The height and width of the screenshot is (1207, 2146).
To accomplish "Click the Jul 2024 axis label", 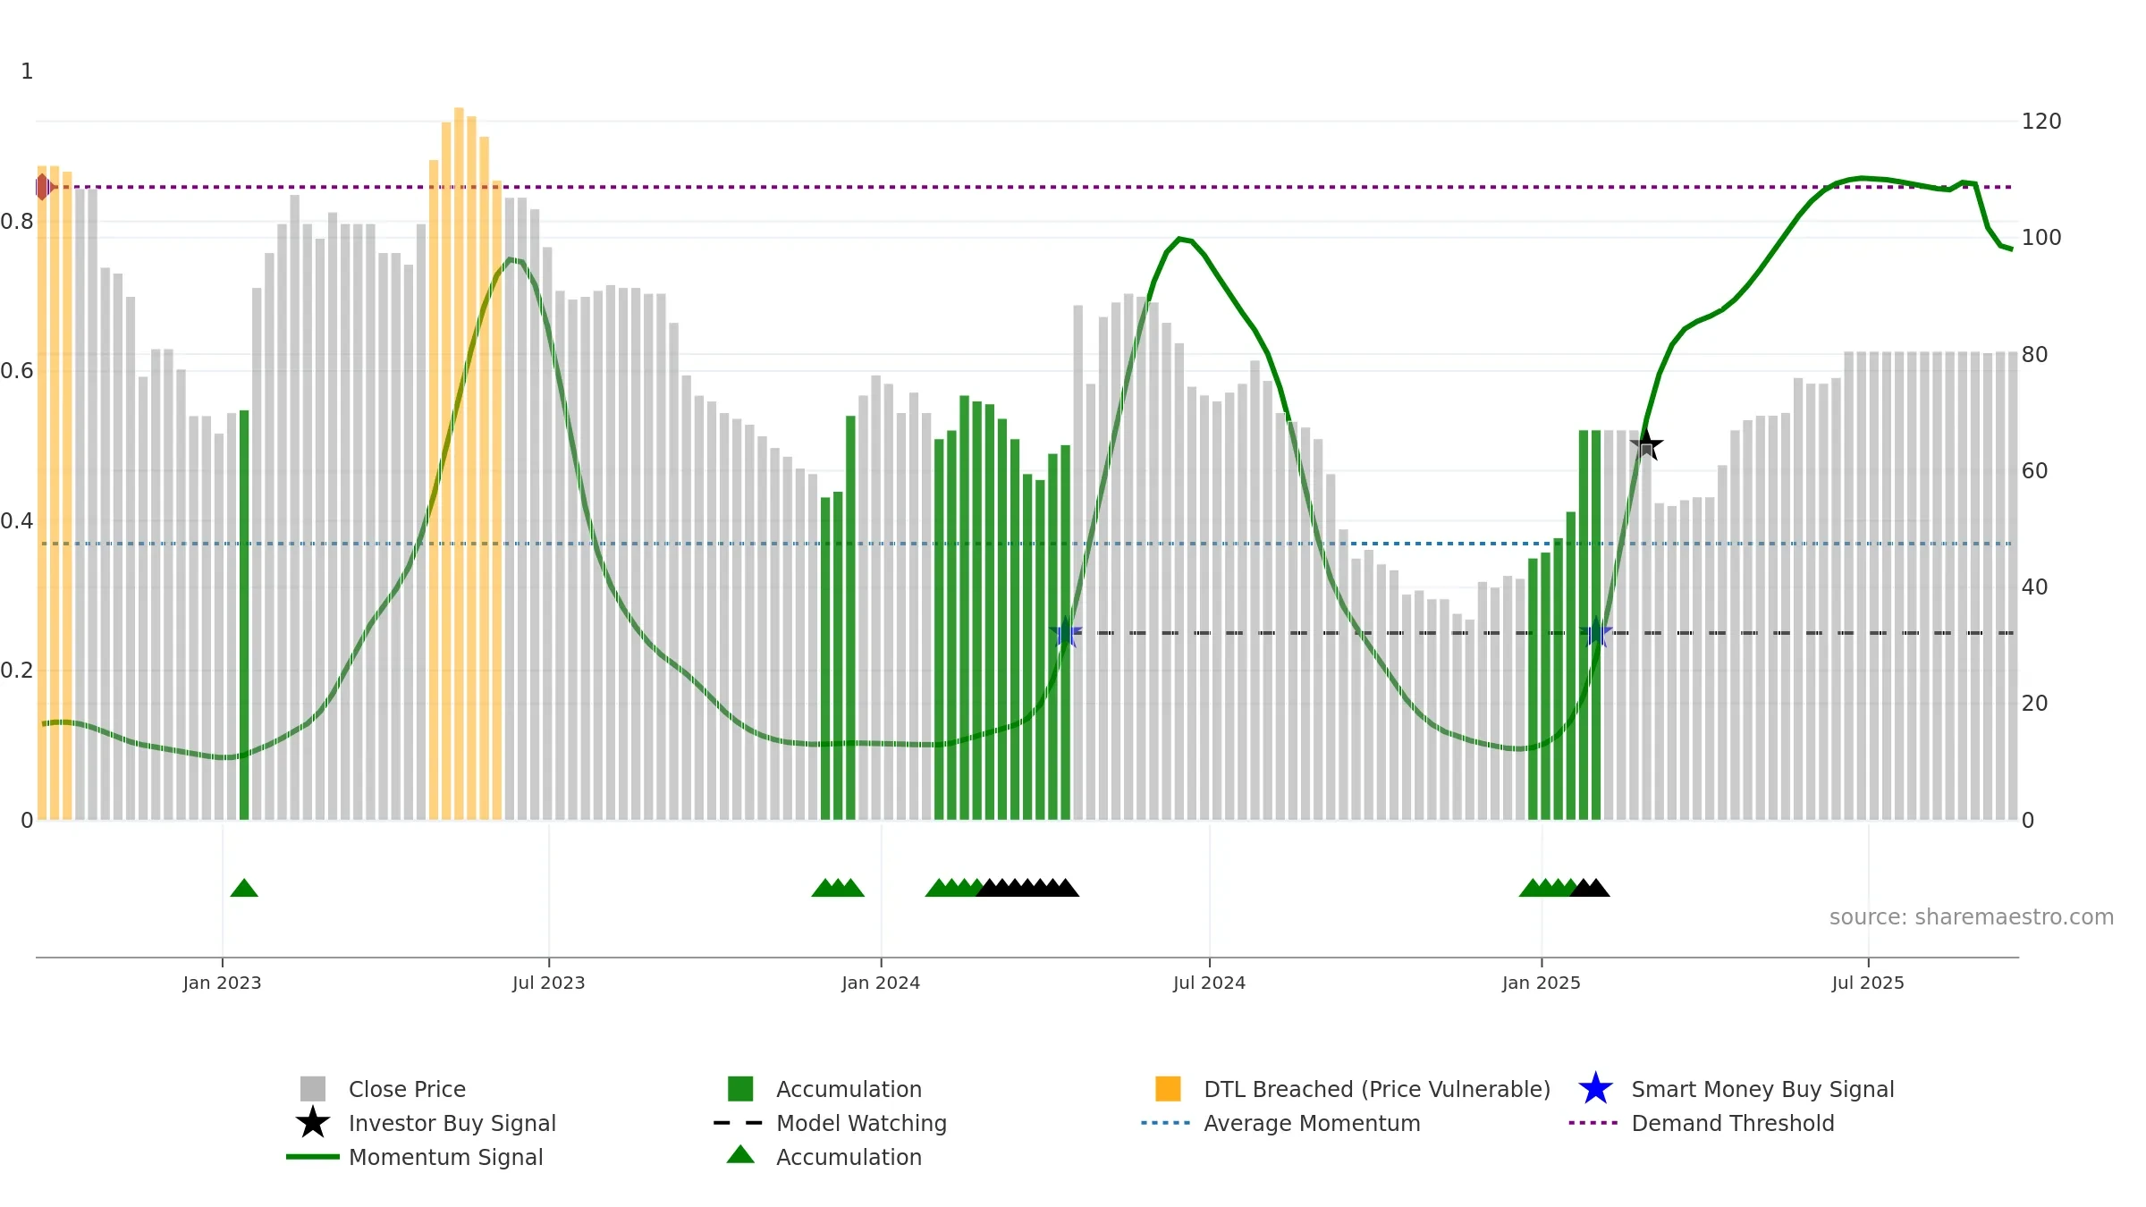I will tap(1209, 983).
